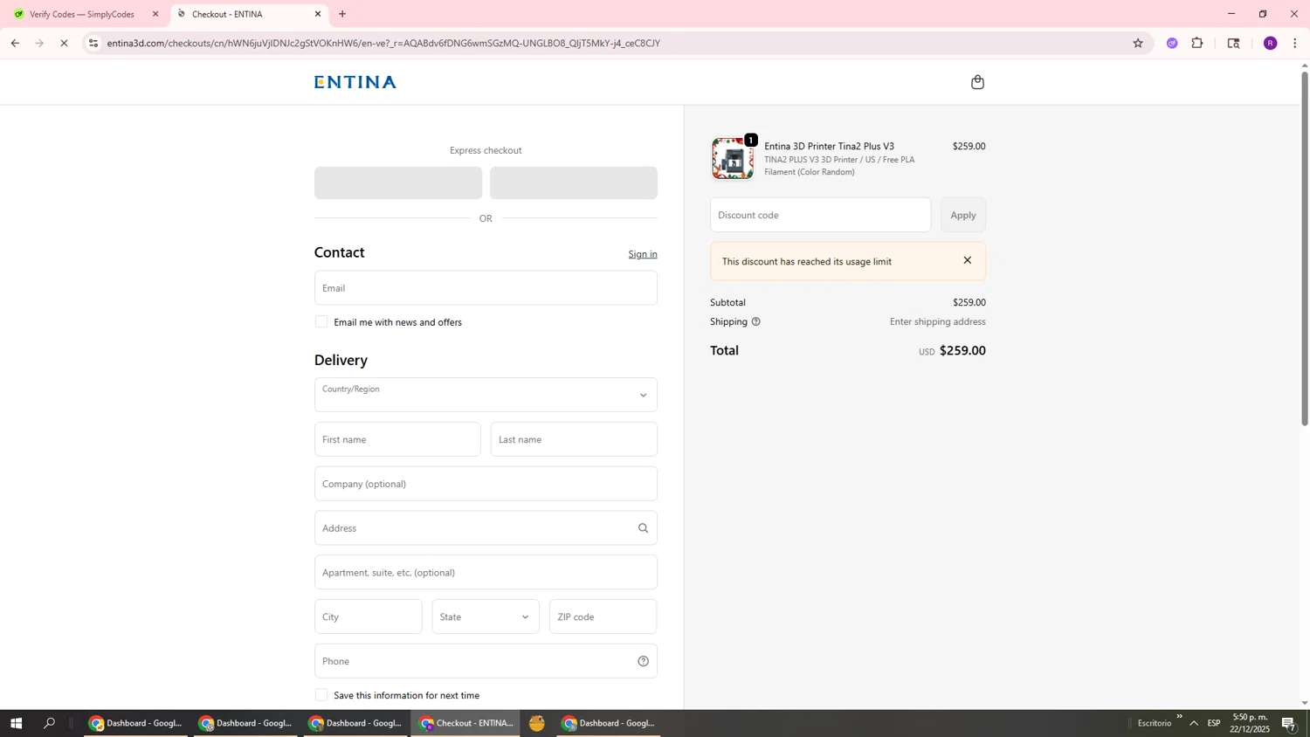Open the browser extensions puzzle icon
Screen dimensions: 1310x737
1197,43
